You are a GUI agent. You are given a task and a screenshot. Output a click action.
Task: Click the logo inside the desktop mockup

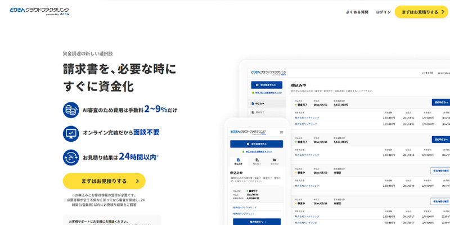point(269,73)
